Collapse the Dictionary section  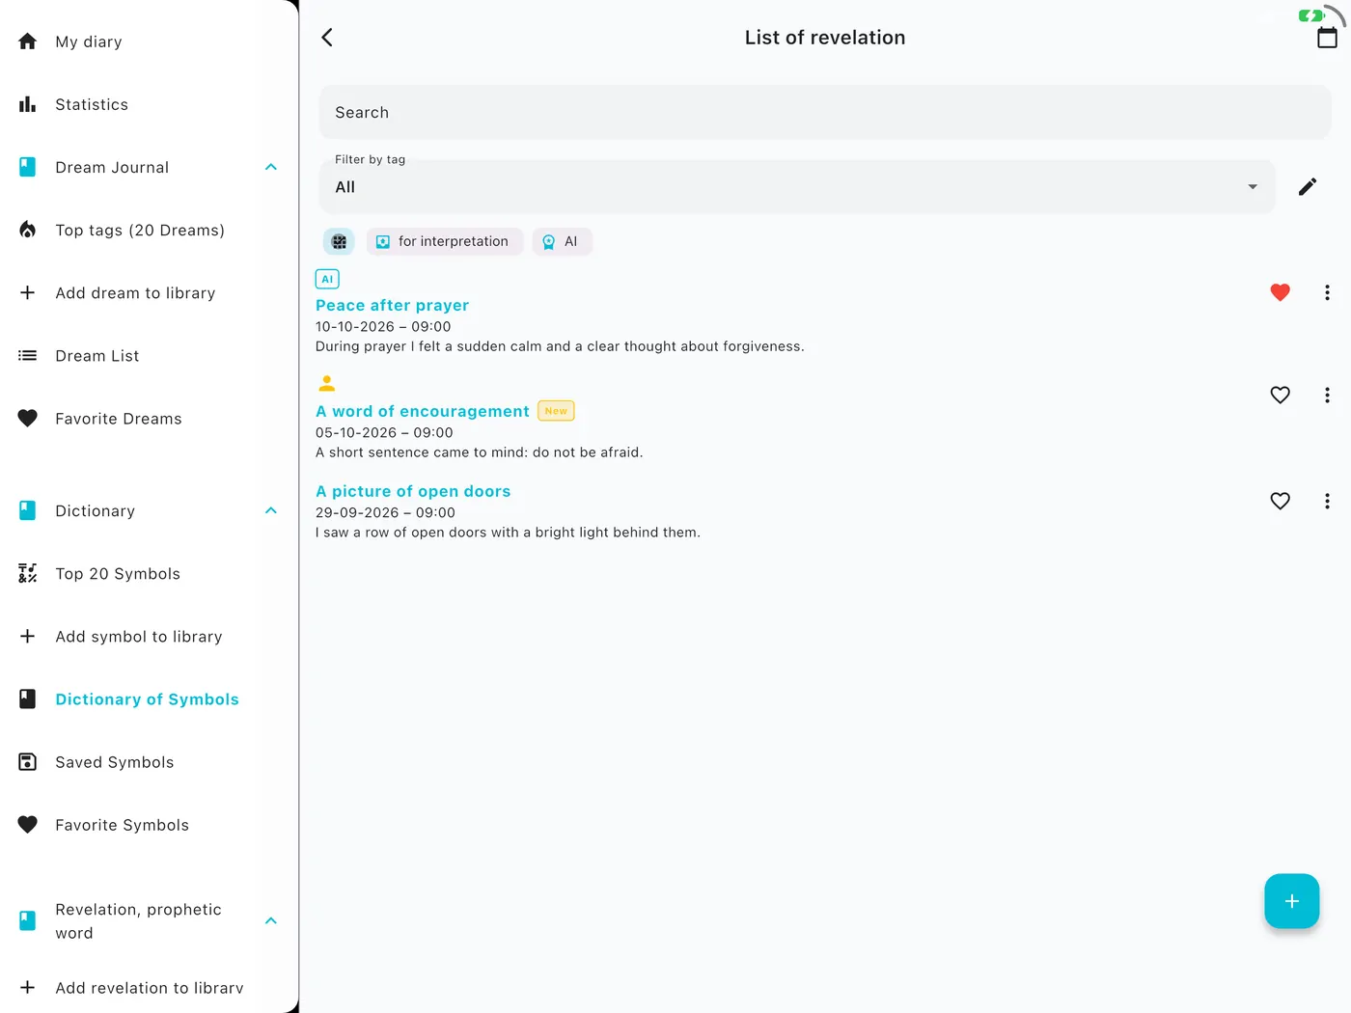point(271,510)
